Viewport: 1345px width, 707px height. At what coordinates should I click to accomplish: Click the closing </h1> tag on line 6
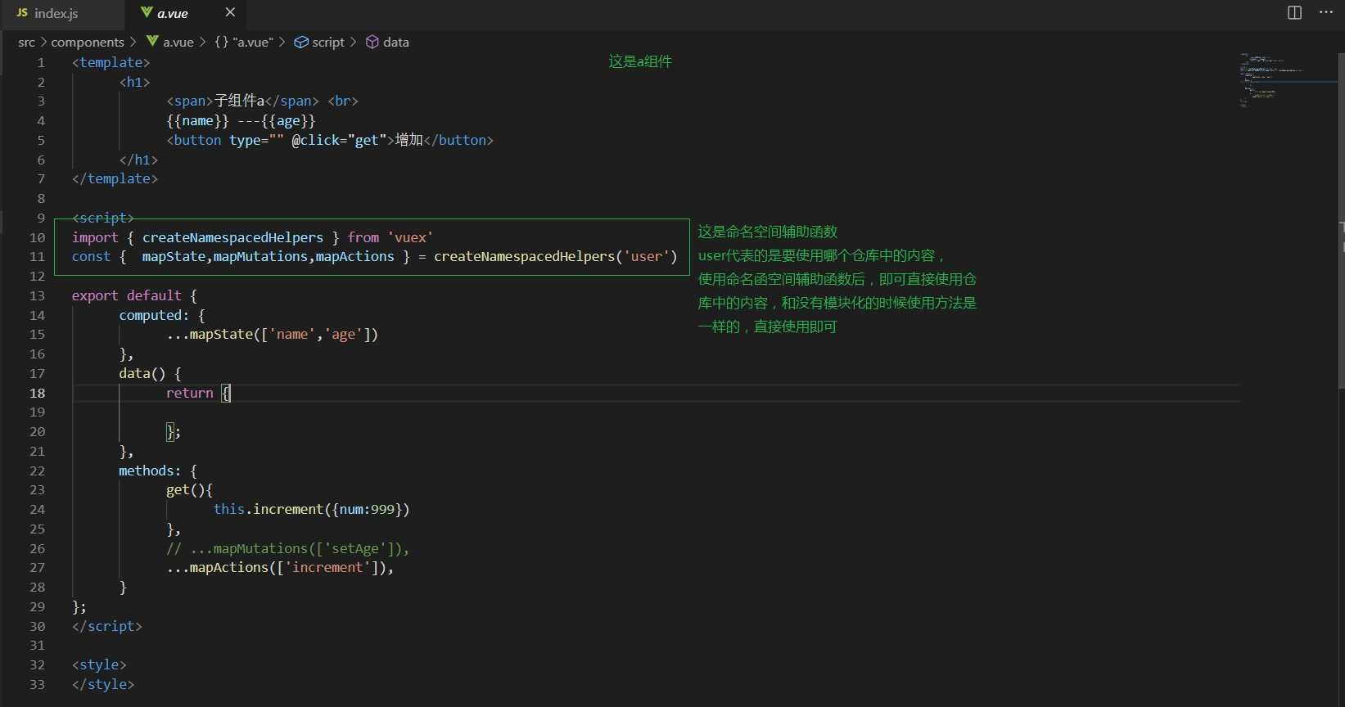138,160
